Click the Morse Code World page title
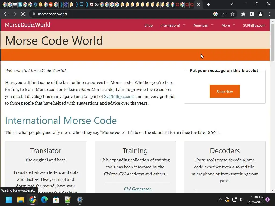This screenshot has width=275, height=206. [x=54, y=41]
